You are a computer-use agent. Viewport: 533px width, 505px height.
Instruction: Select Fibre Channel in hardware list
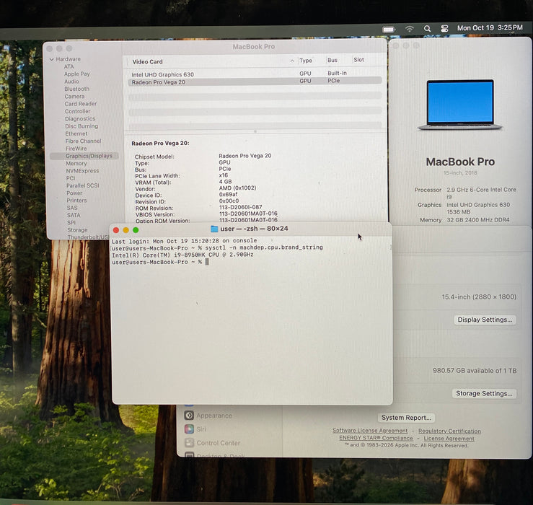coord(83,141)
